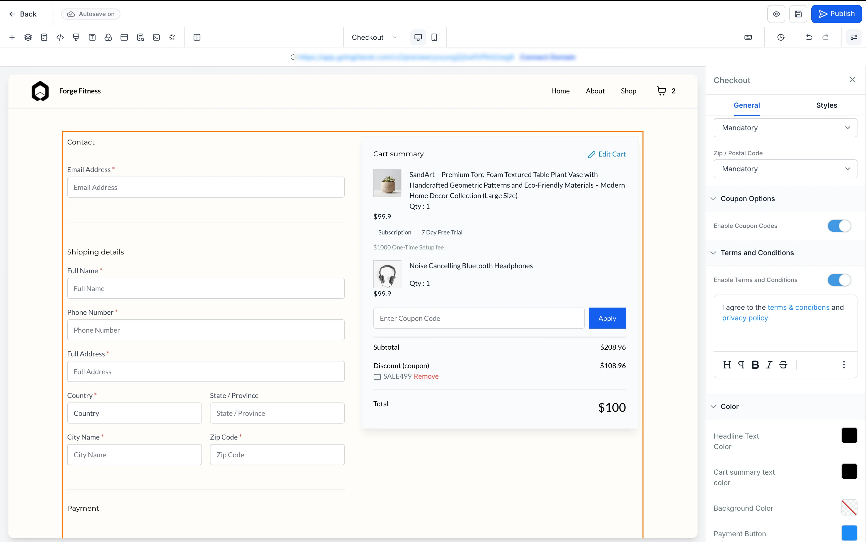Viewport: 866px width, 542px height.
Task: Disable the Enable Coupon Codes toggle
Action: (839, 226)
